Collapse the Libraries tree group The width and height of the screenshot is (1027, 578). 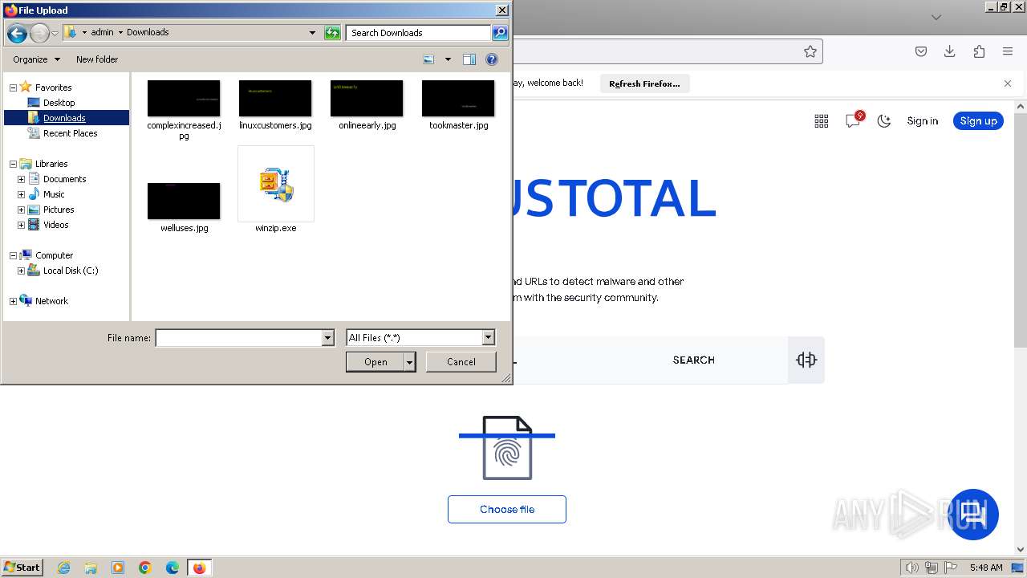(x=13, y=164)
